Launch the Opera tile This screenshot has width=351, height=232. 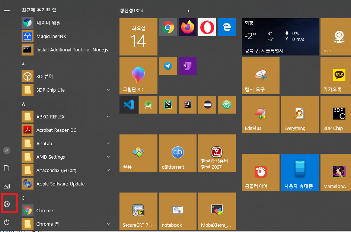pyautogui.click(x=207, y=27)
